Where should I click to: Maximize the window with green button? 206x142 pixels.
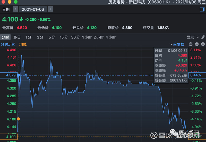click(16, 2)
